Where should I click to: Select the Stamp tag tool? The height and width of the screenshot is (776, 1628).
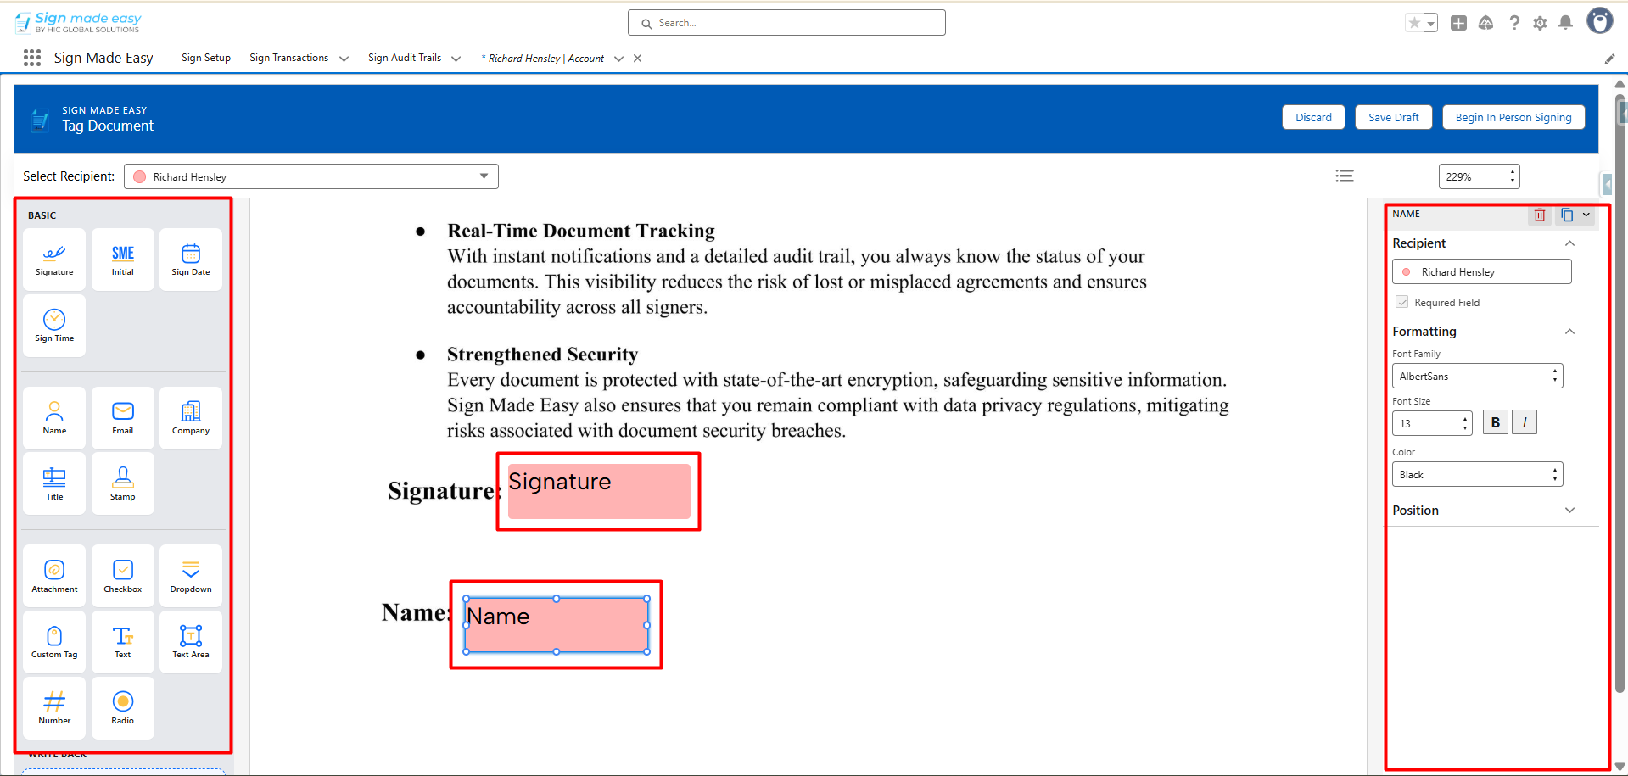[x=123, y=483]
